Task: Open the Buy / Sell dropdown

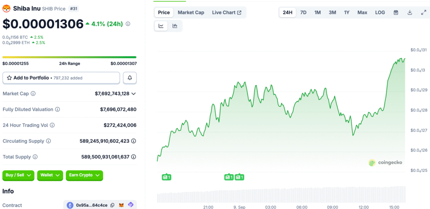Action: tap(18, 175)
